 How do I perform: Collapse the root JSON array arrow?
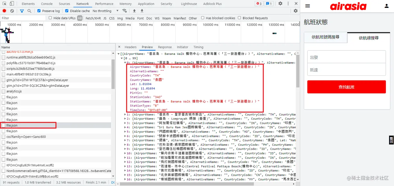click(x=119, y=54)
